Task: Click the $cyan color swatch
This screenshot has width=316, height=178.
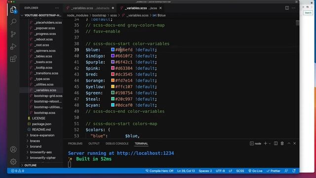Action: click(113, 105)
